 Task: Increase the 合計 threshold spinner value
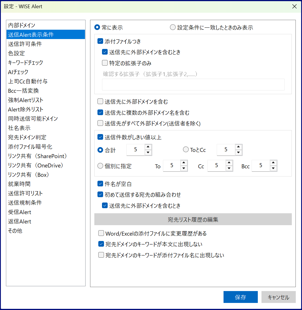(x=148, y=147)
